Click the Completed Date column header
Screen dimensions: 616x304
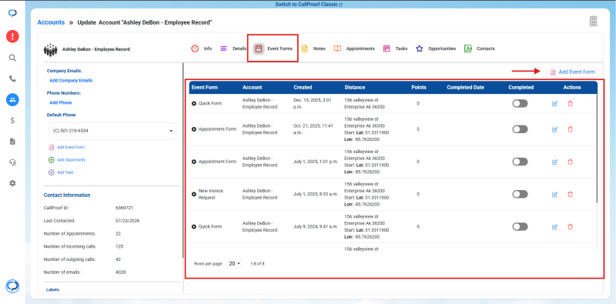(466, 87)
